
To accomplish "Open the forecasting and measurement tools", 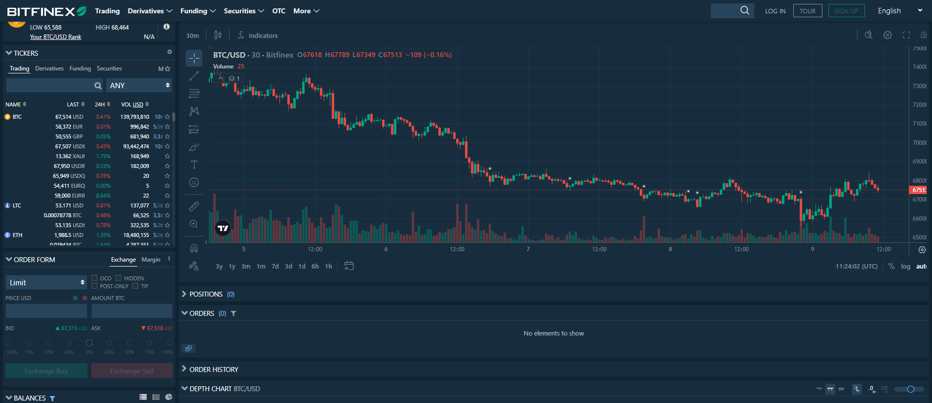I will tap(194, 129).
